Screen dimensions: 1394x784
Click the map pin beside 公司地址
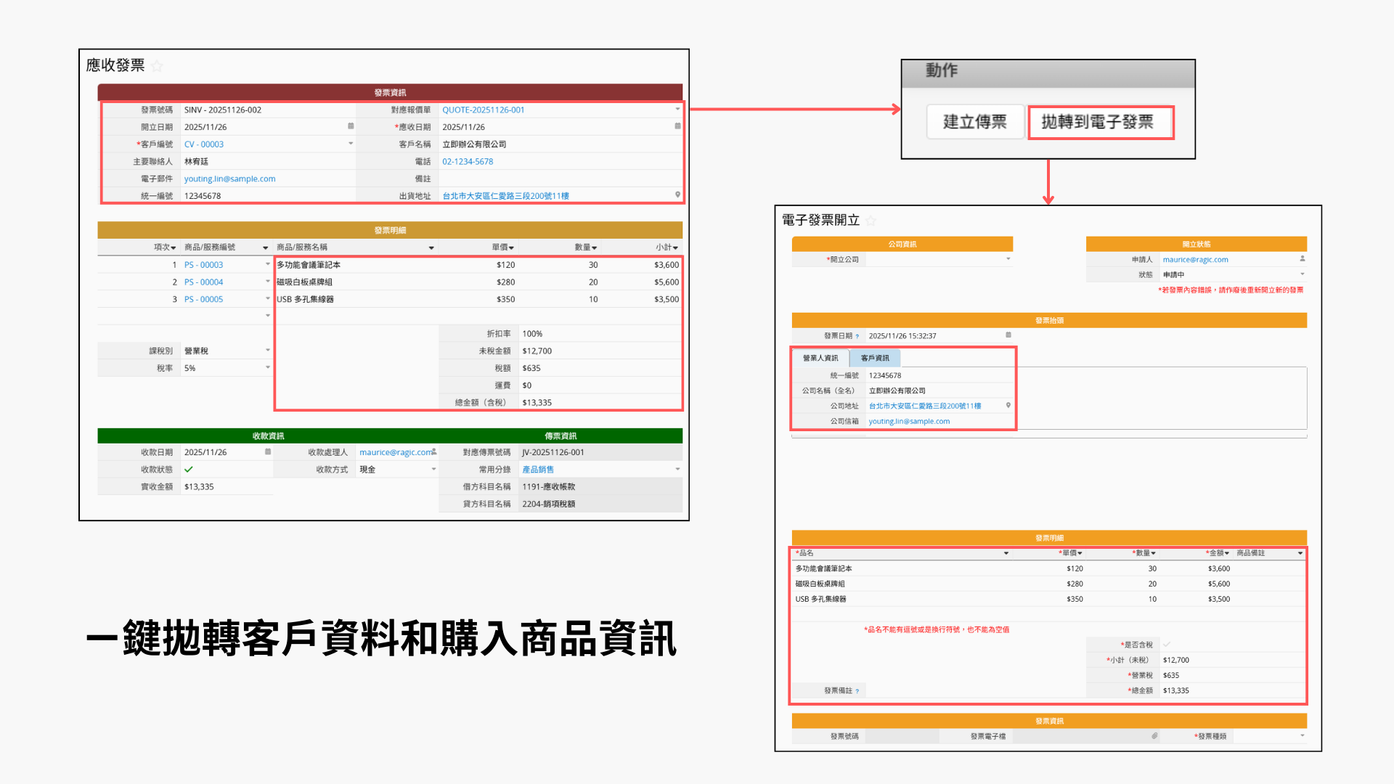click(1008, 405)
